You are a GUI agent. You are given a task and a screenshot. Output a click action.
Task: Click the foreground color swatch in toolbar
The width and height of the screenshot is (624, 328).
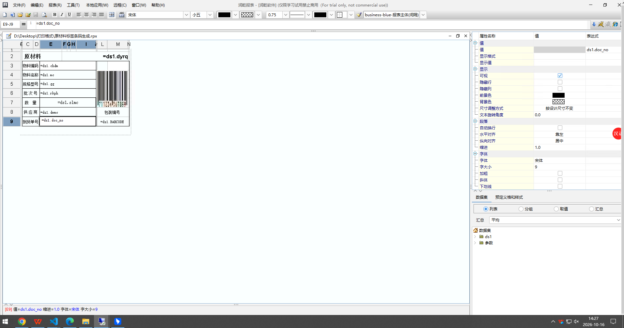pyautogui.click(x=224, y=15)
